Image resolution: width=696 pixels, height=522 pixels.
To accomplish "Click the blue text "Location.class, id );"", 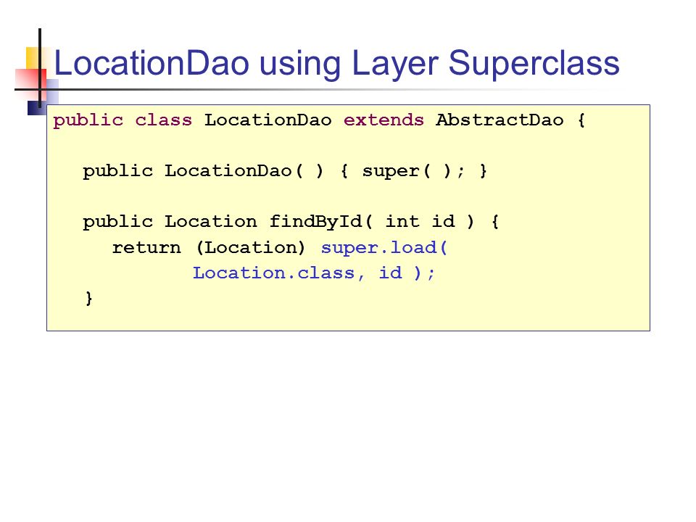I will pyautogui.click(x=314, y=273).
